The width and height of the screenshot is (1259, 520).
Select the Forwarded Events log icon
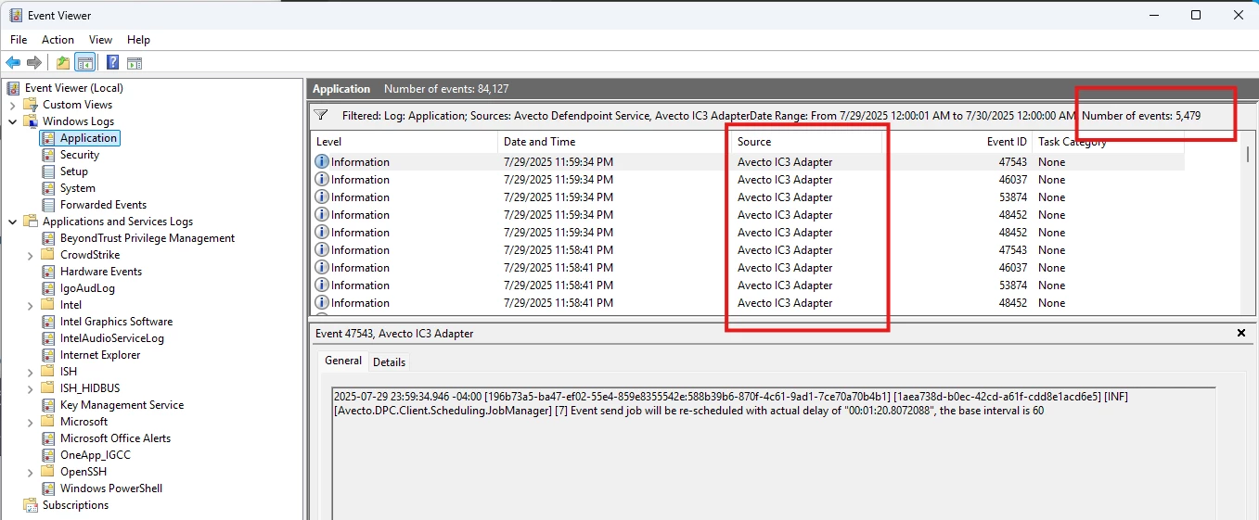coord(49,205)
